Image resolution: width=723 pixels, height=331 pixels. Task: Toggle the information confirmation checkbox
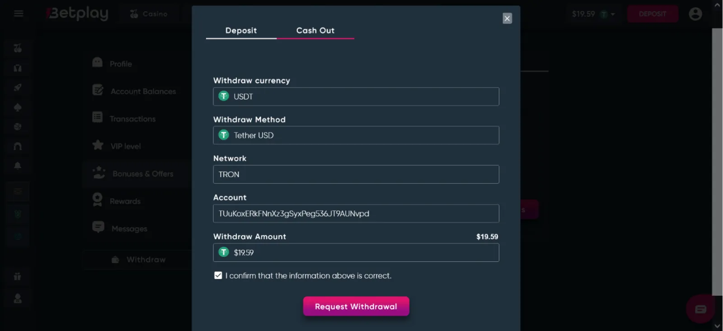click(x=218, y=275)
